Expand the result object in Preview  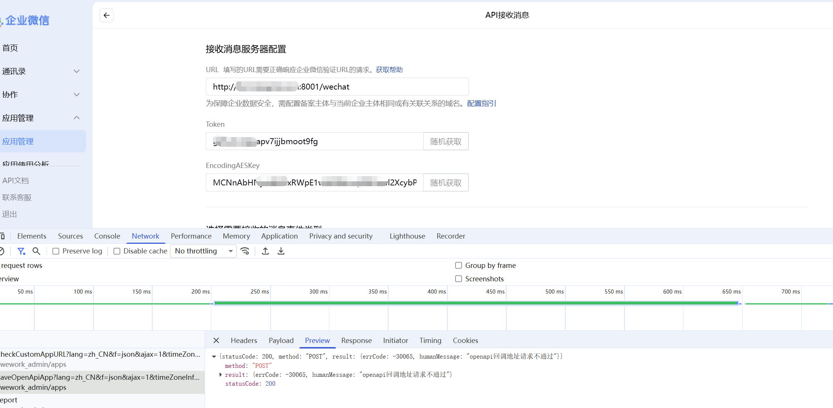(x=221, y=375)
